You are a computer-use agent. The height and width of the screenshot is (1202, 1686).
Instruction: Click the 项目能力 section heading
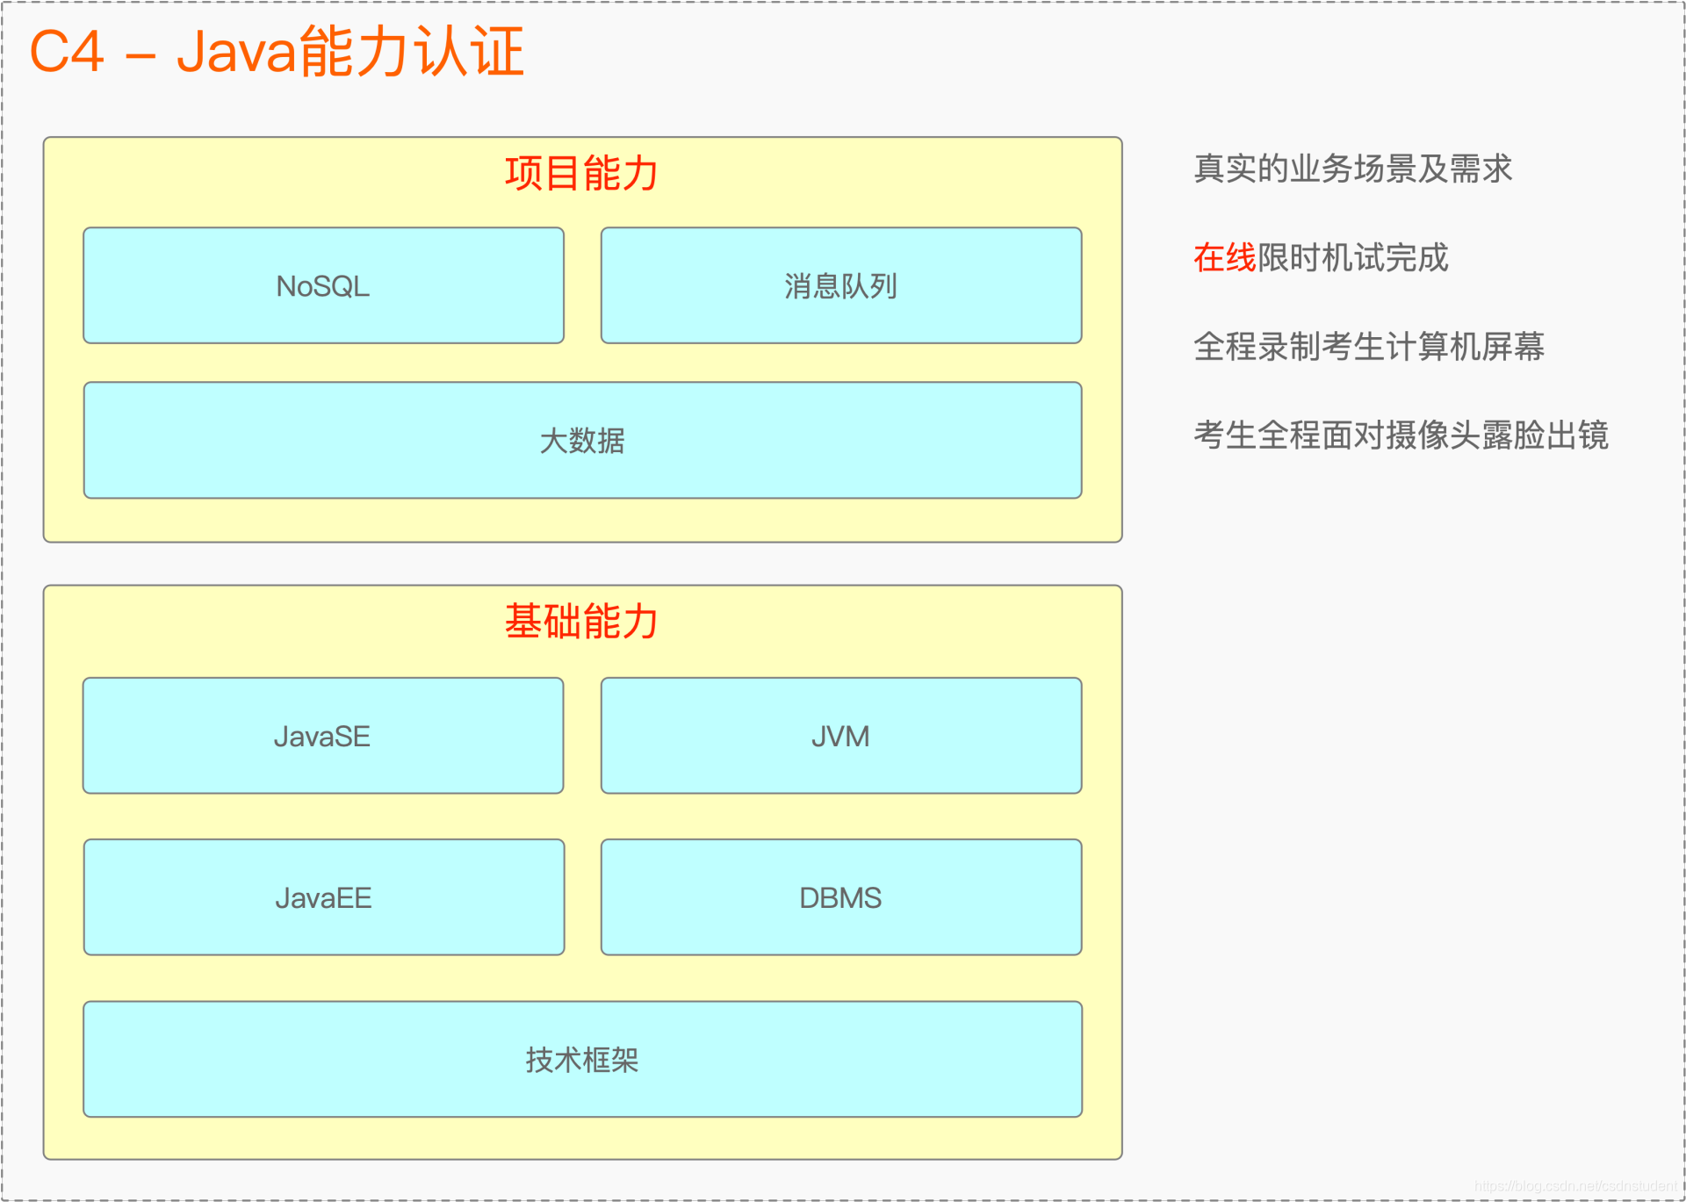581,172
